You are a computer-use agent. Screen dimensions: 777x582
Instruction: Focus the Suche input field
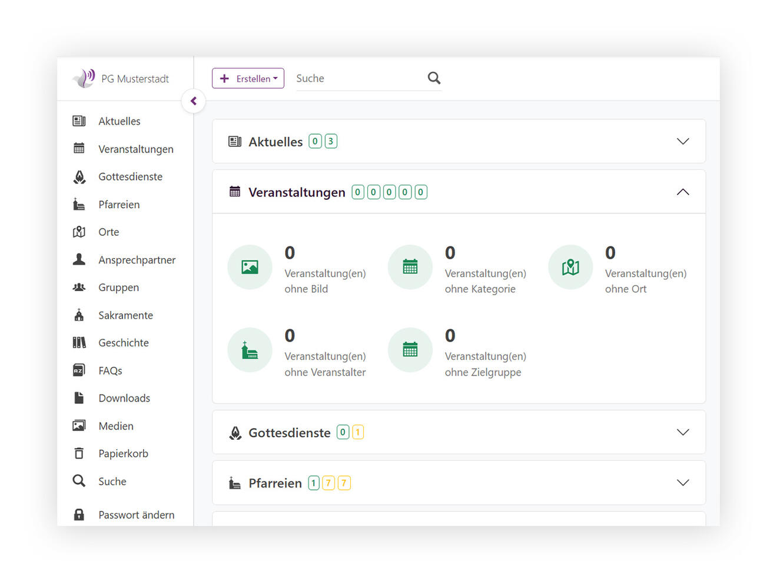pos(360,79)
